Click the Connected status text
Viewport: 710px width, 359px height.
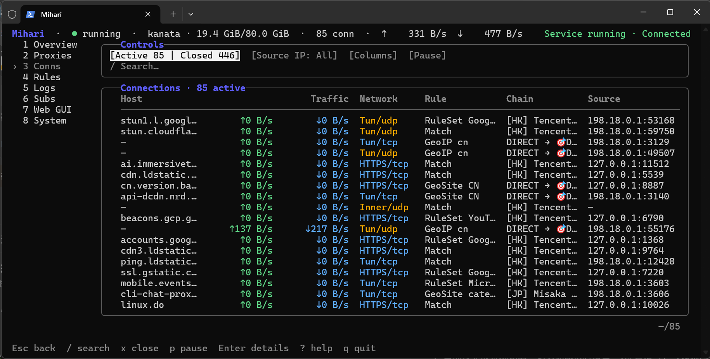point(667,34)
